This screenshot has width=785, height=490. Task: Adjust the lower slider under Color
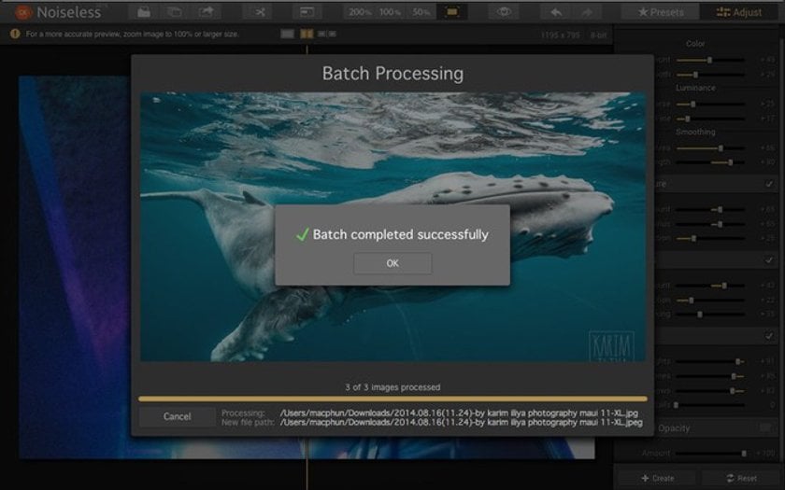click(710, 75)
